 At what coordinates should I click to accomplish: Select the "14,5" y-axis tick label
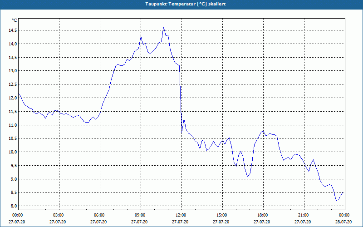pyautogui.click(x=13, y=30)
